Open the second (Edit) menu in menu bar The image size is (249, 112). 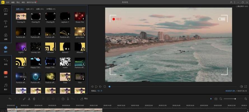pos(13,3)
